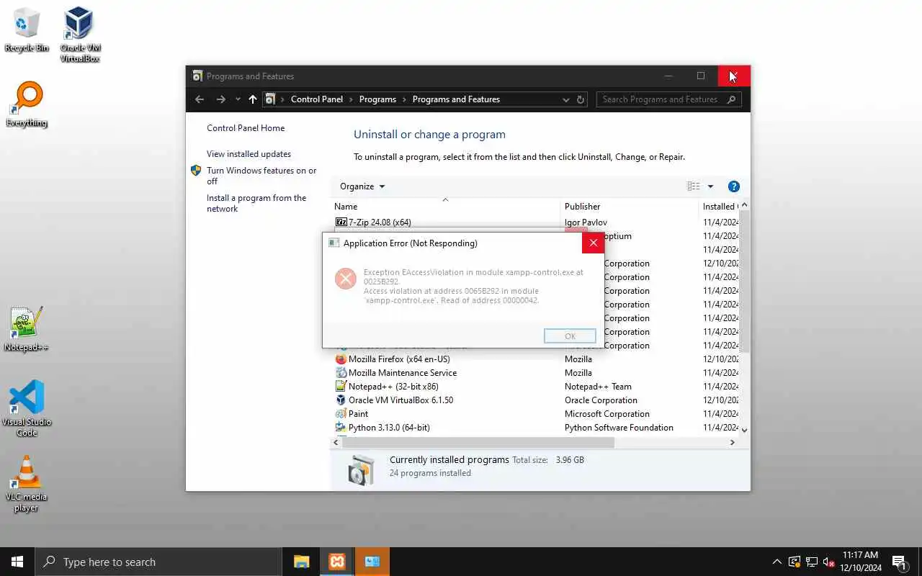
Task: Open the View installed updates link
Action: pos(249,154)
